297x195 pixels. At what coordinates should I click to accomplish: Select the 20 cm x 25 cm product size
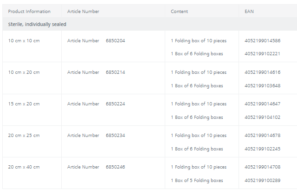24,136
